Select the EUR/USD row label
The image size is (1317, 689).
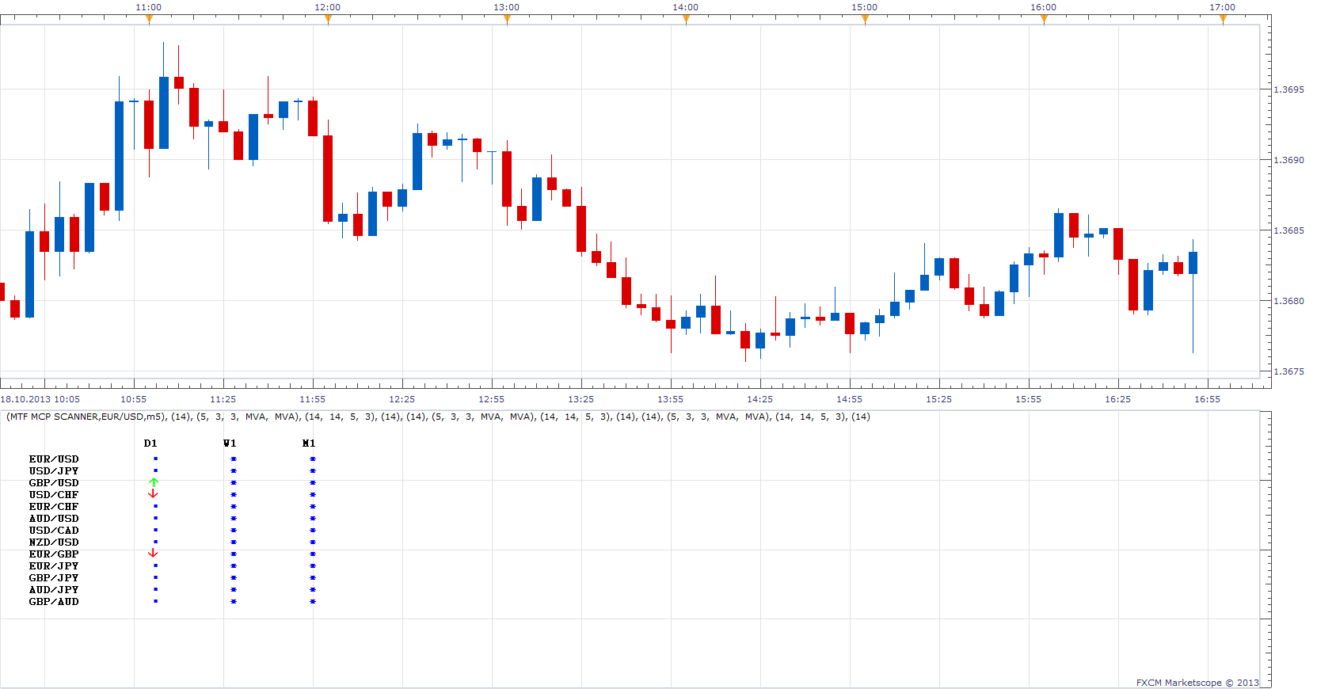tap(54, 459)
